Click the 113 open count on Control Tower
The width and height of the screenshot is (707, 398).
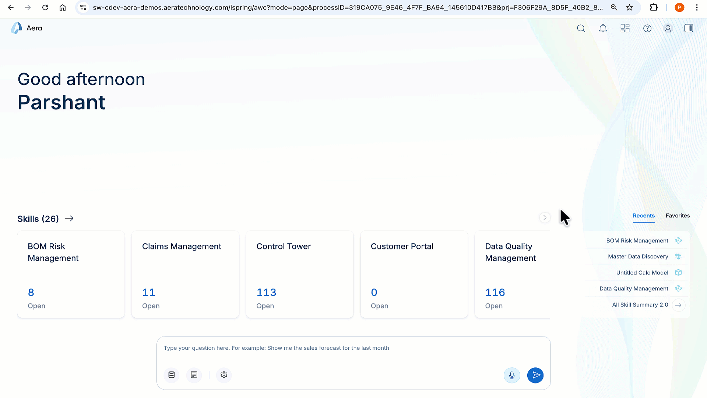pyautogui.click(x=266, y=292)
